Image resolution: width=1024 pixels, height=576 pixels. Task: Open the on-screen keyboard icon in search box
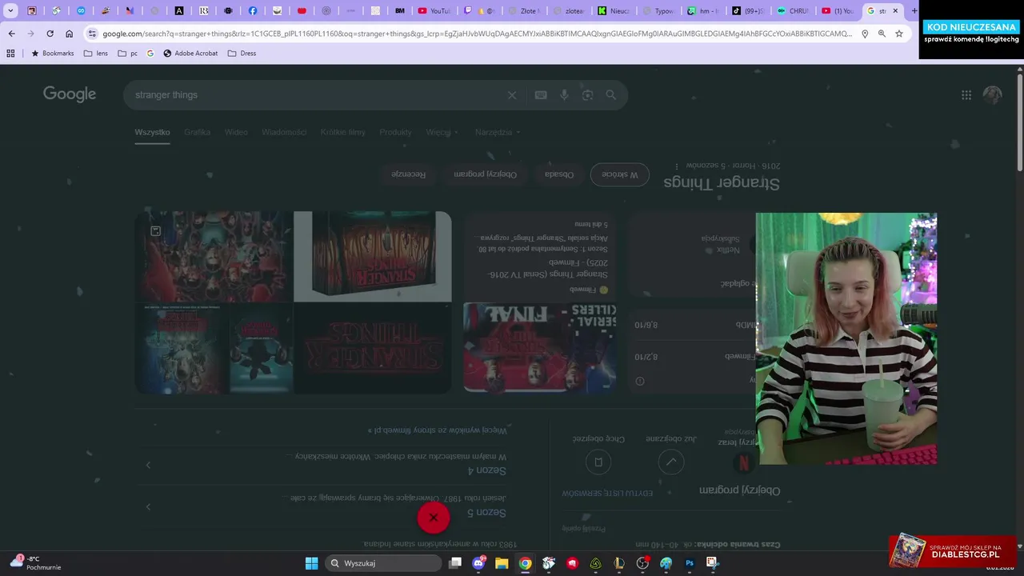click(541, 95)
